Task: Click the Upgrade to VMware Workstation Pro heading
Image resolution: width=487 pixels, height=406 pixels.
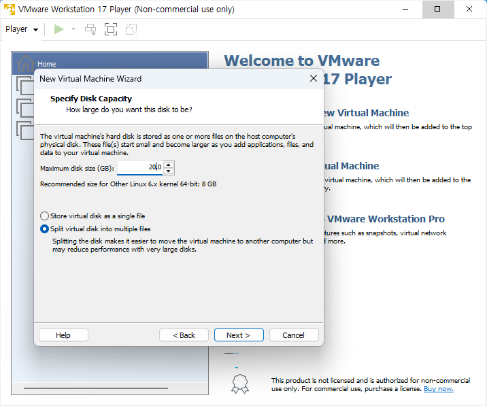Action: pos(384,219)
